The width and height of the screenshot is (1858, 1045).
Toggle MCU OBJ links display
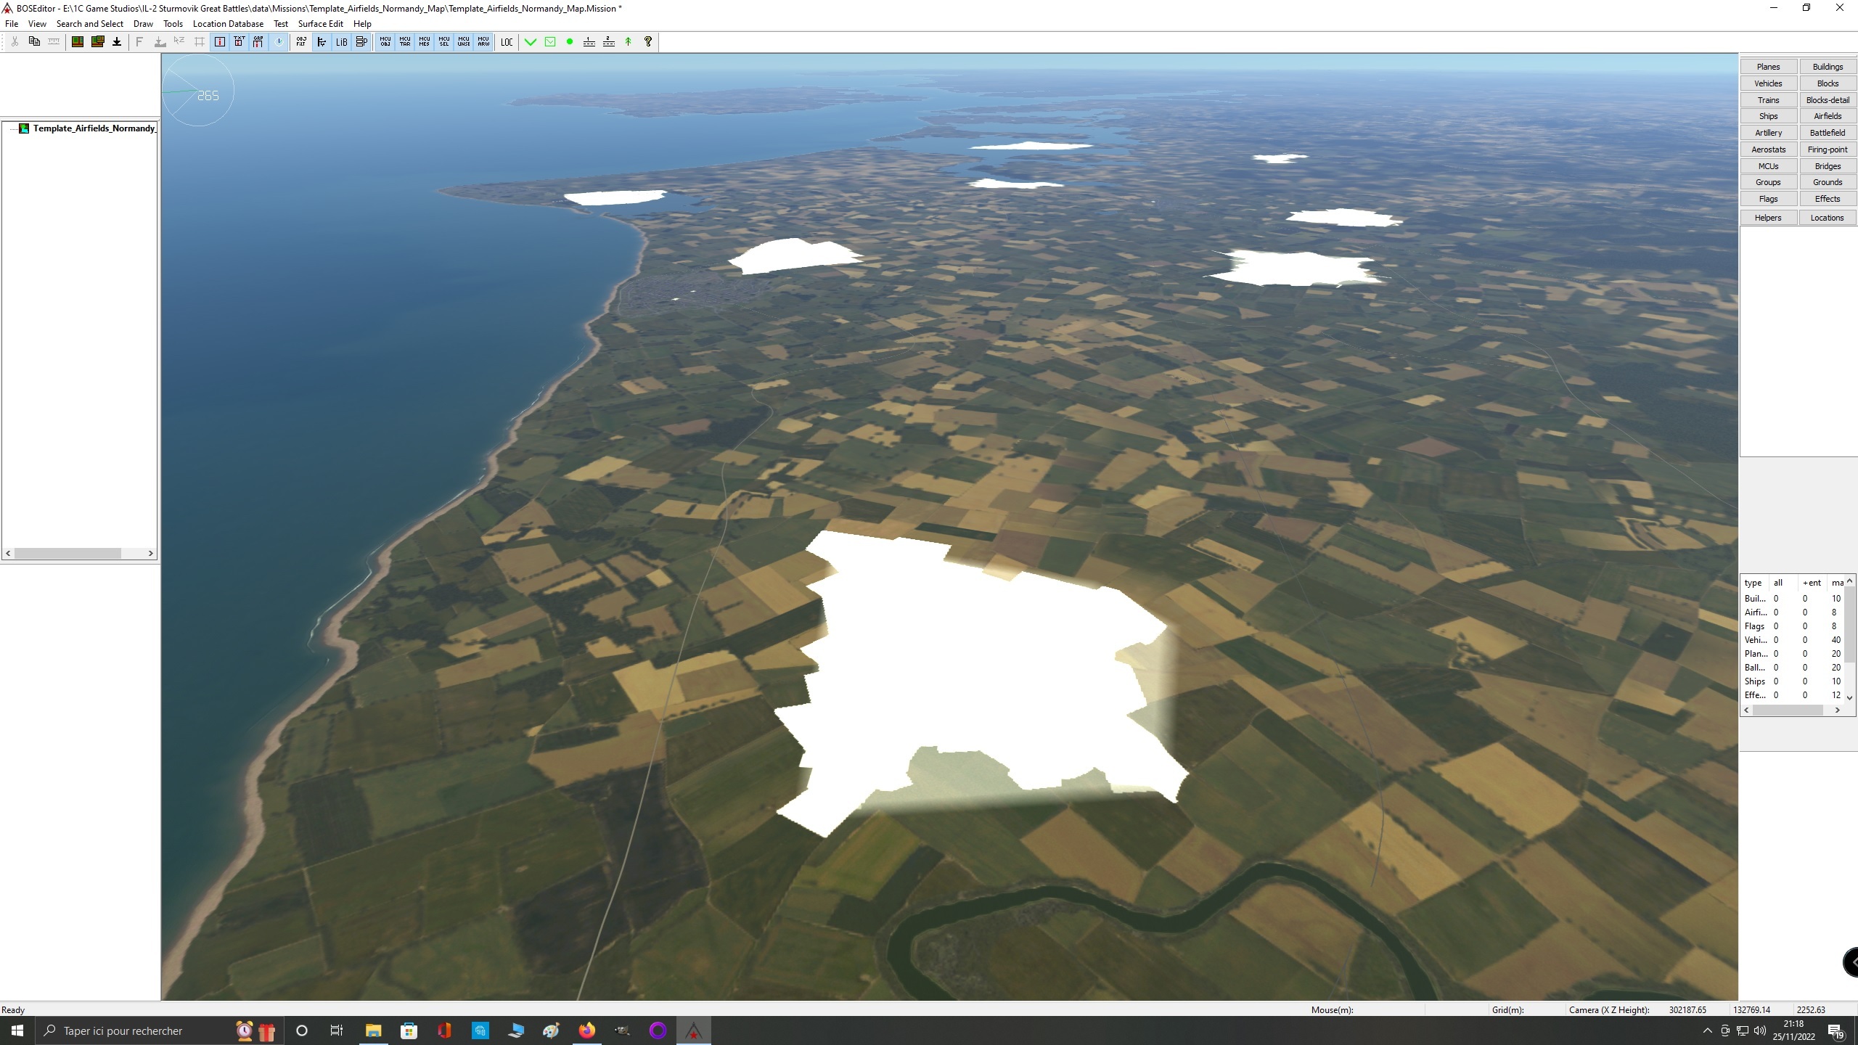click(385, 41)
